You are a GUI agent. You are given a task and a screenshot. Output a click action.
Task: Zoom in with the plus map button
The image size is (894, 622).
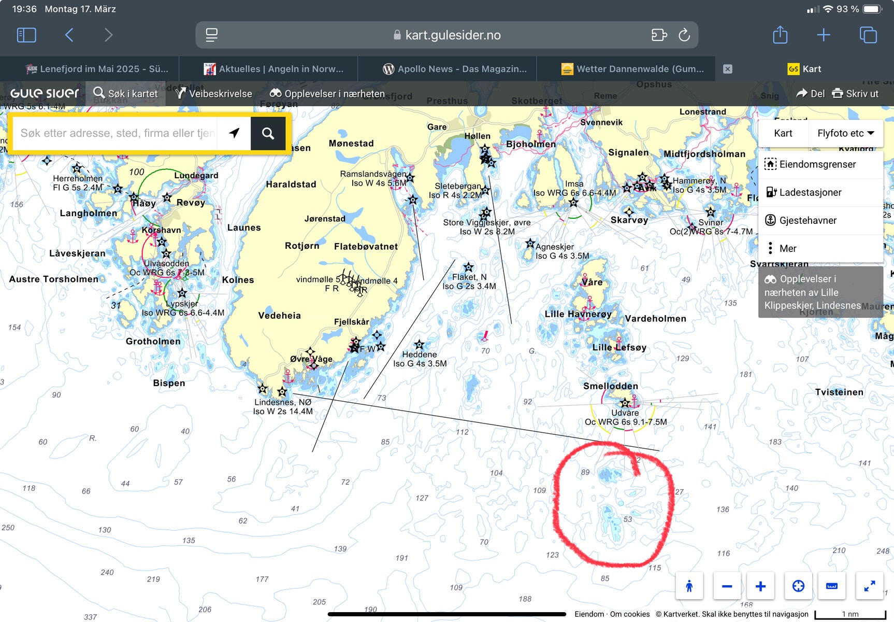760,586
